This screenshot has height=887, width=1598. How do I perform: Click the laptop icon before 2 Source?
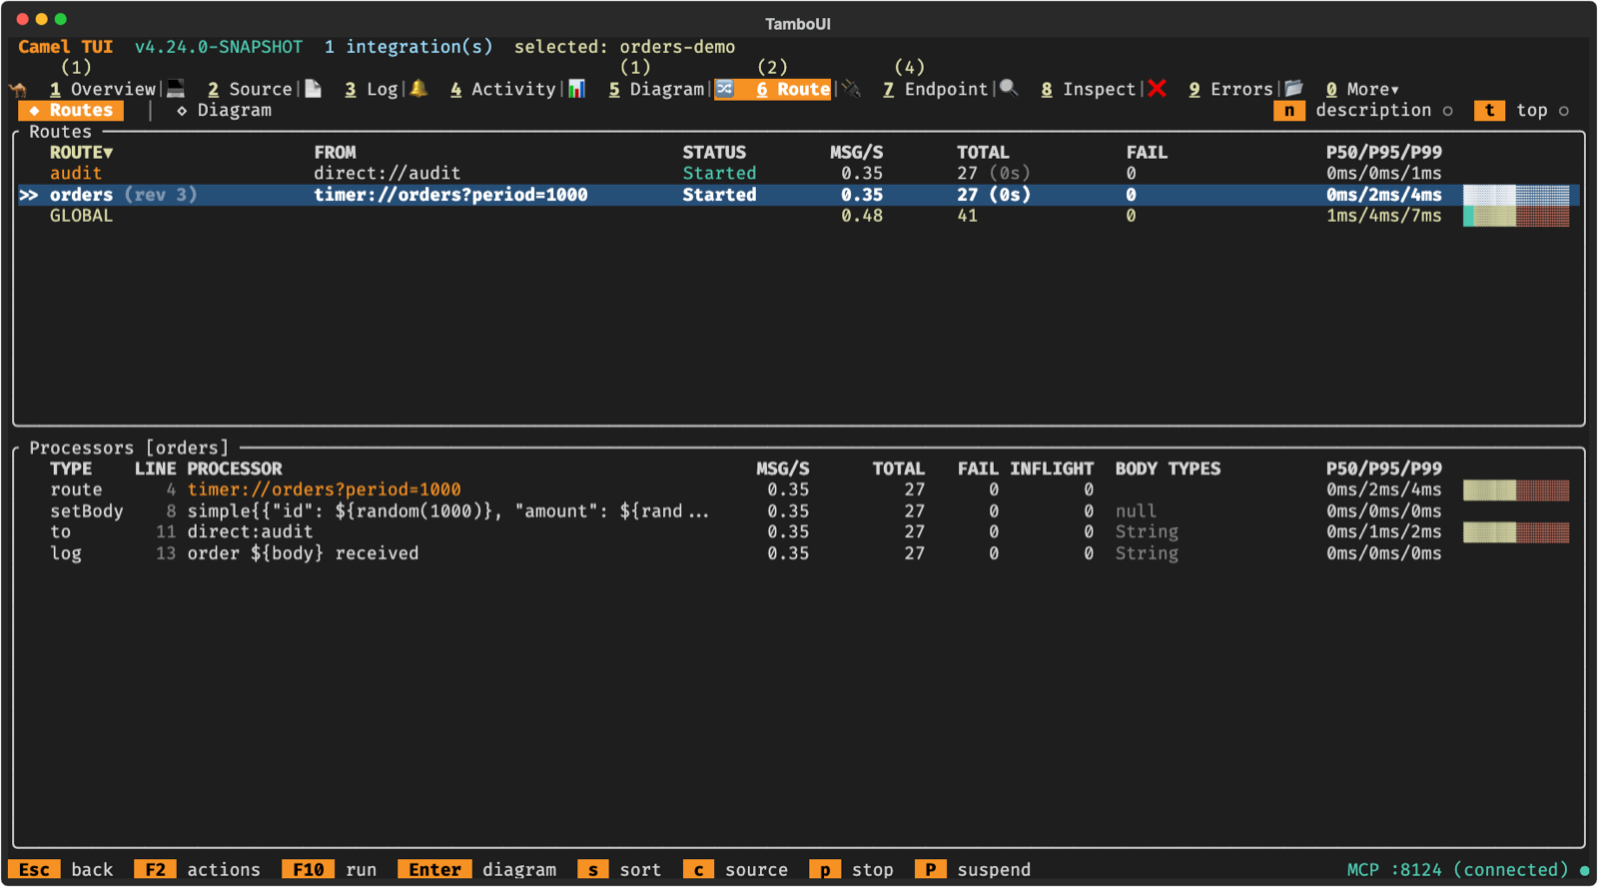176,89
